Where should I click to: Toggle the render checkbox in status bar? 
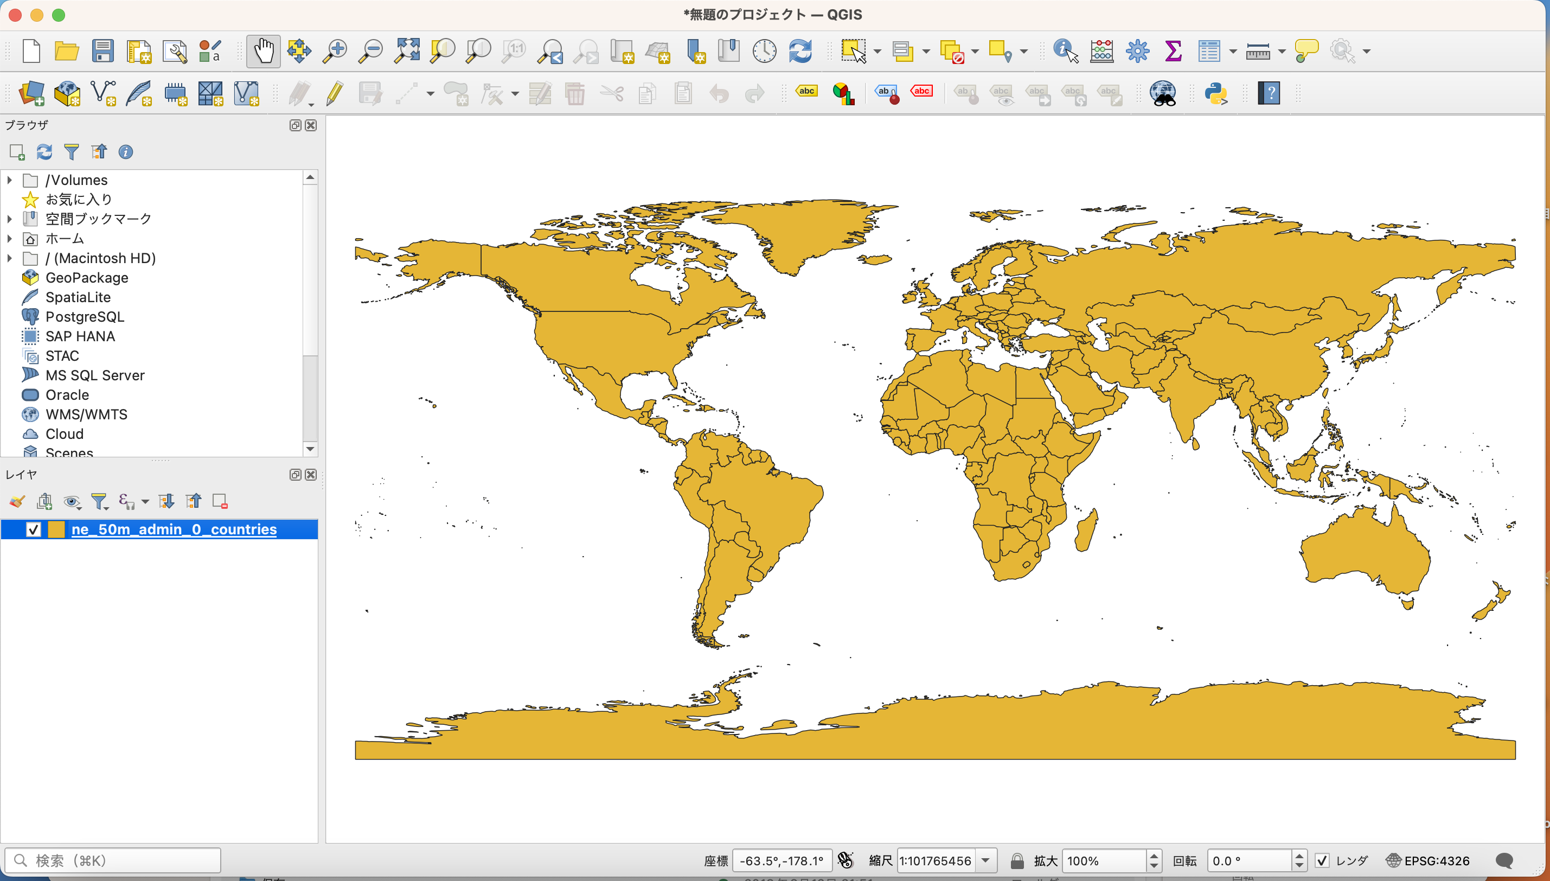(x=1322, y=860)
